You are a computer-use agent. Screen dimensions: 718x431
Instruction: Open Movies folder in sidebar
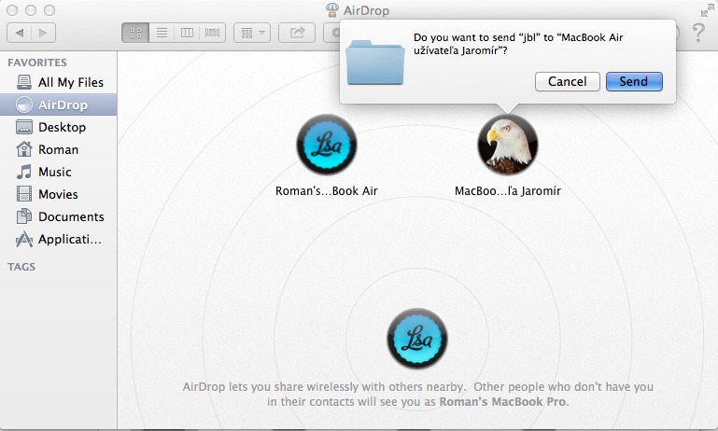59,194
